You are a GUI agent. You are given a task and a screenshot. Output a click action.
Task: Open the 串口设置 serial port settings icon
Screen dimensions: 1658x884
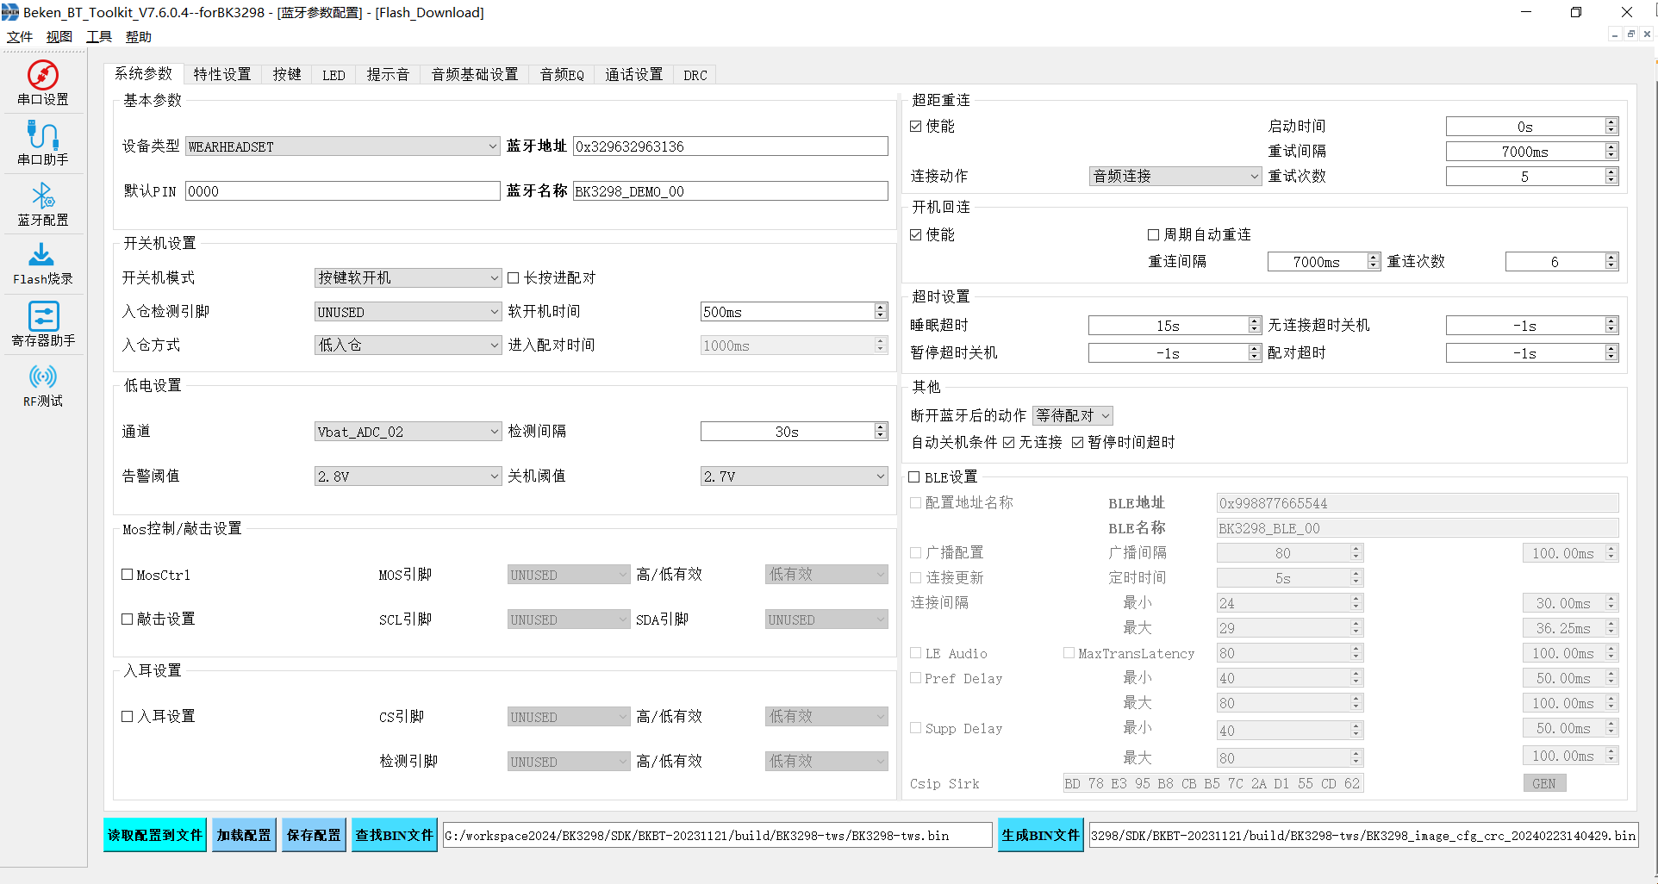(42, 83)
